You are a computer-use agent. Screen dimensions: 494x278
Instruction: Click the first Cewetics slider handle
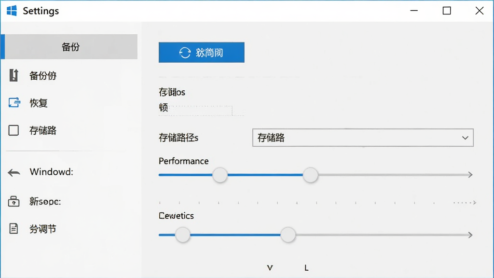tap(183, 235)
